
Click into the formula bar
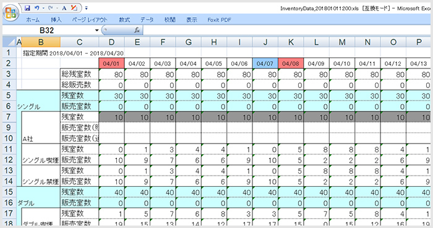point(287,30)
